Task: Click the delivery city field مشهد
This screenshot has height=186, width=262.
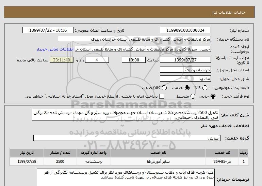Action: point(185,79)
